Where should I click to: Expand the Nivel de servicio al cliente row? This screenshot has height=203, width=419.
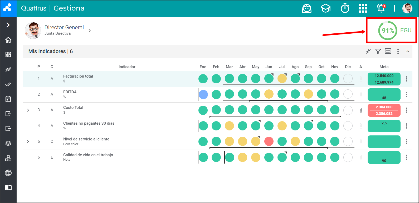pyautogui.click(x=28, y=141)
